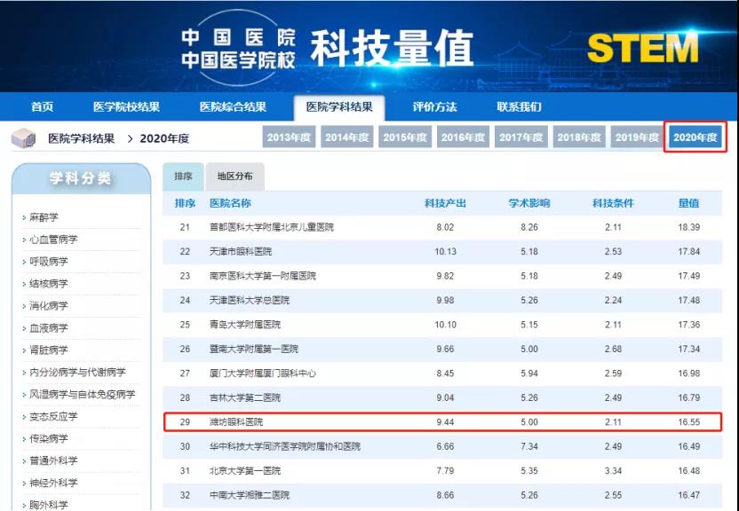Screen dimensions: 739x511
Task: Open the 医院综合结果 navigation tab
Action: [x=233, y=106]
